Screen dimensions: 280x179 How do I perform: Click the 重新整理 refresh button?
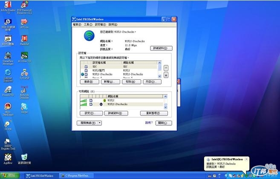click(154, 113)
